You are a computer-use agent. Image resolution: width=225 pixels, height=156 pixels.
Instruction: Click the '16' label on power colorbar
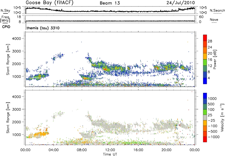tap(210, 60)
